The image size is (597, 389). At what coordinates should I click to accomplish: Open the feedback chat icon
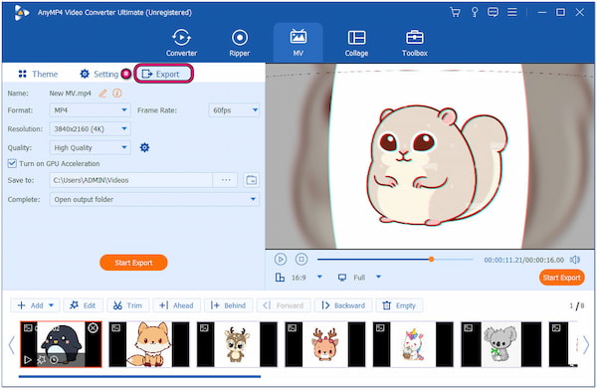coord(493,12)
